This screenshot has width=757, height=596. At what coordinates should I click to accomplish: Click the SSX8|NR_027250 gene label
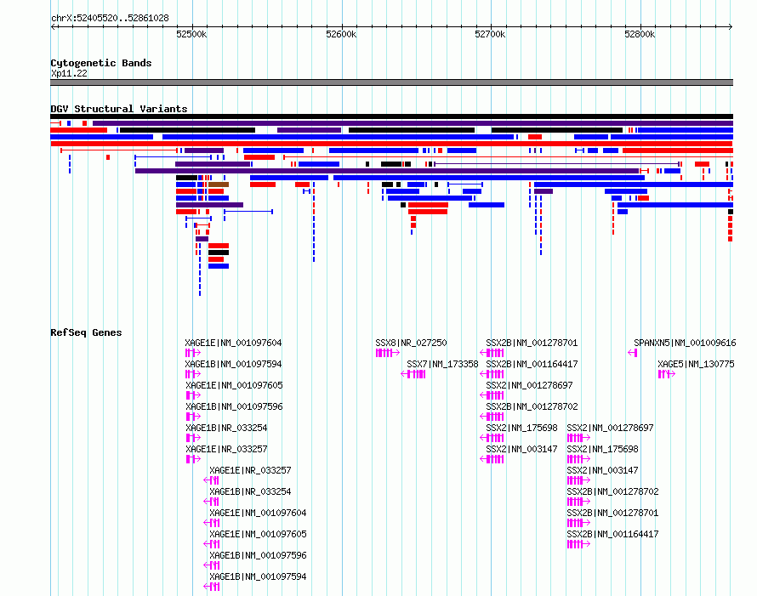(412, 343)
